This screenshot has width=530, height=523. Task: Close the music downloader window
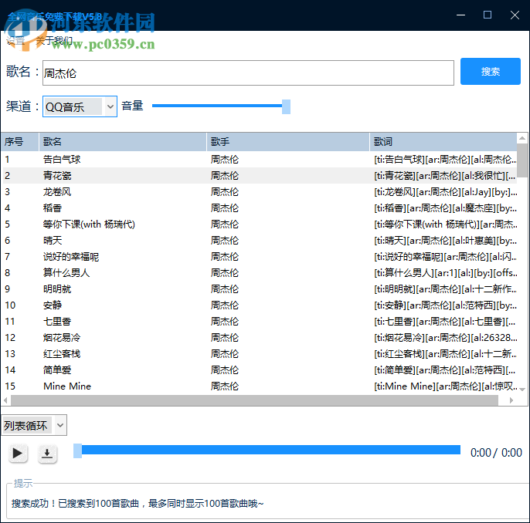515,15
